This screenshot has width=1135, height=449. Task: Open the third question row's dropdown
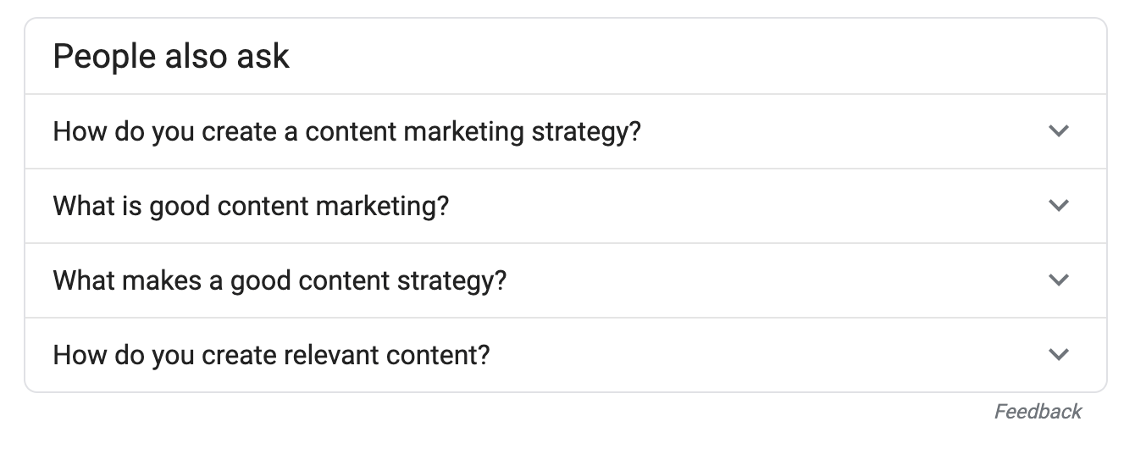click(x=1059, y=280)
